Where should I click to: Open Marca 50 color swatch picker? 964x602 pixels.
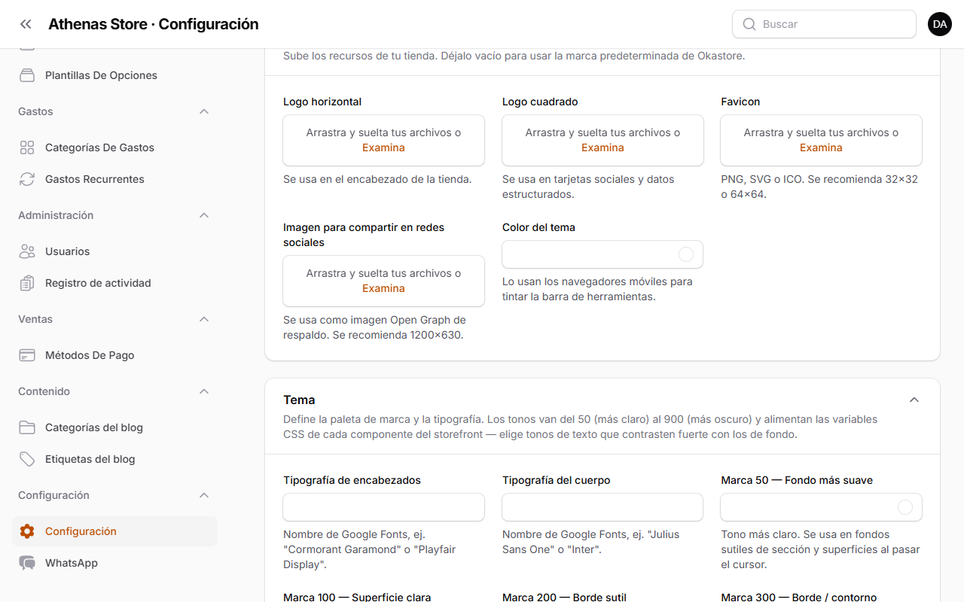point(905,507)
